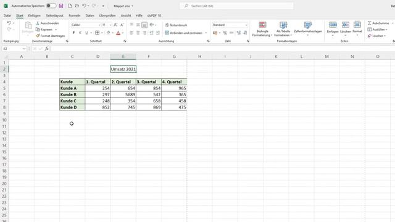Screen dimensions: 395x222
Task: Click Format übertragen paintbrush button
Action: (x=51, y=36)
